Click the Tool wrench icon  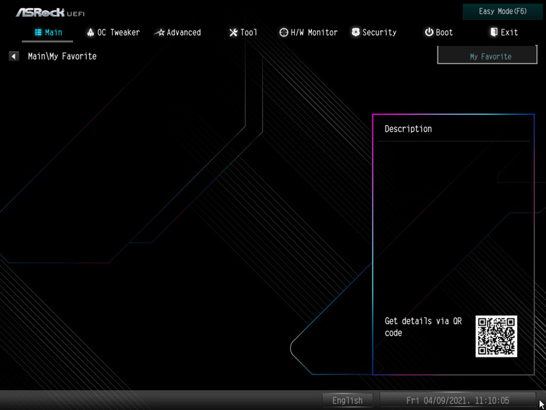coord(233,33)
